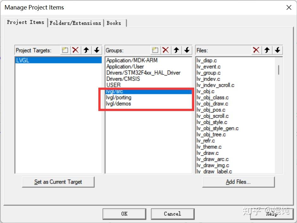
Task: Add a new group with the Insert icon
Action: tap(155, 50)
